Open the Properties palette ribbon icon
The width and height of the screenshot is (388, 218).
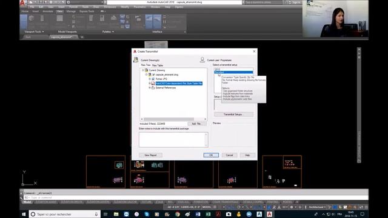pyautogui.click(x=102, y=18)
